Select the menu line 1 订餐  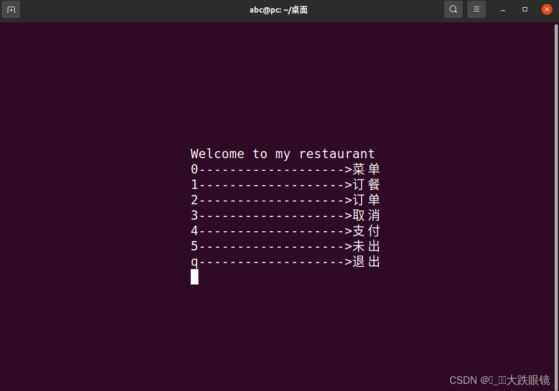pyautogui.click(x=285, y=185)
